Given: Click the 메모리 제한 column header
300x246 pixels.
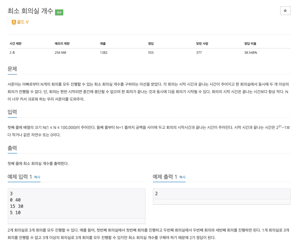Looking at the screenshot, I should pos(62,43).
